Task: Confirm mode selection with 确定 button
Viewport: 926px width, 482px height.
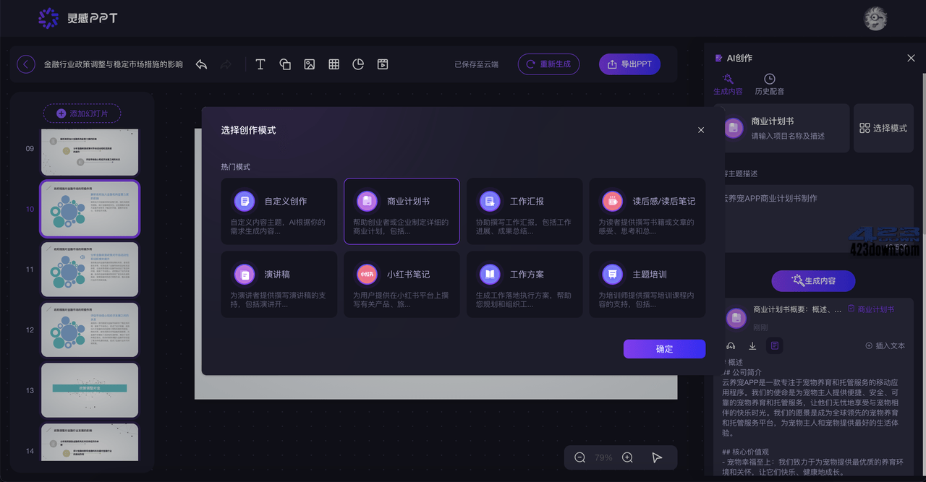Action: pyautogui.click(x=663, y=348)
